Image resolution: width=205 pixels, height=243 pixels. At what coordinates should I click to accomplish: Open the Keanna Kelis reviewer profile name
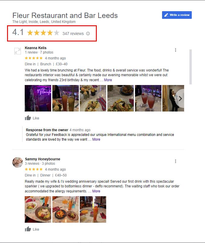point(36,48)
